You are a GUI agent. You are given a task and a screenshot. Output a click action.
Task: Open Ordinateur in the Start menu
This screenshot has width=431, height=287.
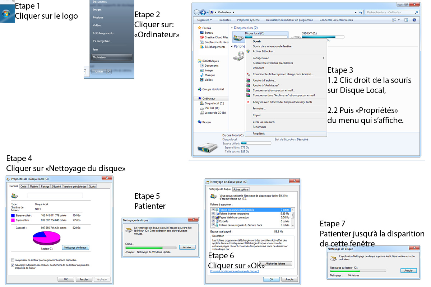click(111, 57)
